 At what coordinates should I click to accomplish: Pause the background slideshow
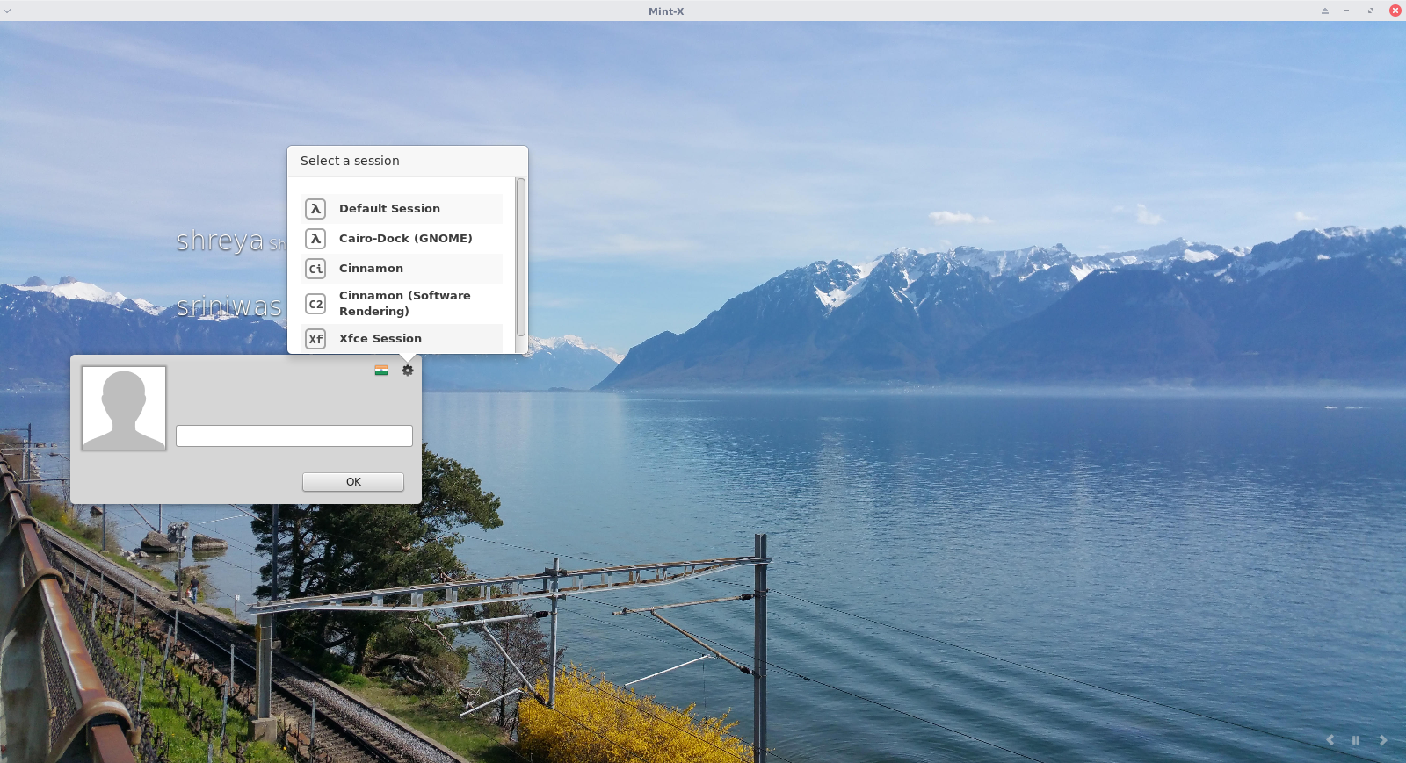pos(1356,740)
